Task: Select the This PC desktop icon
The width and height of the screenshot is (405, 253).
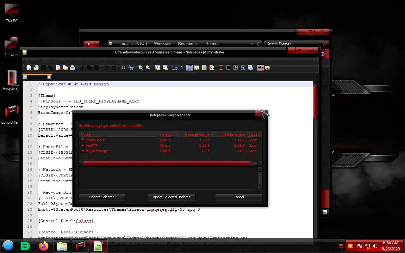Action: (x=12, y=13)
